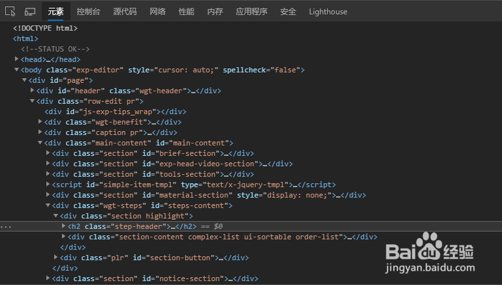Switch to the 应用程序 tab

click(x=251, y=12)
